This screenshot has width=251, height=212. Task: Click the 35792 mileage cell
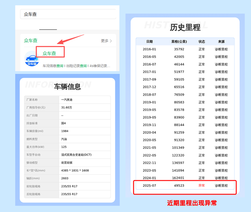[x=179, y=49]
